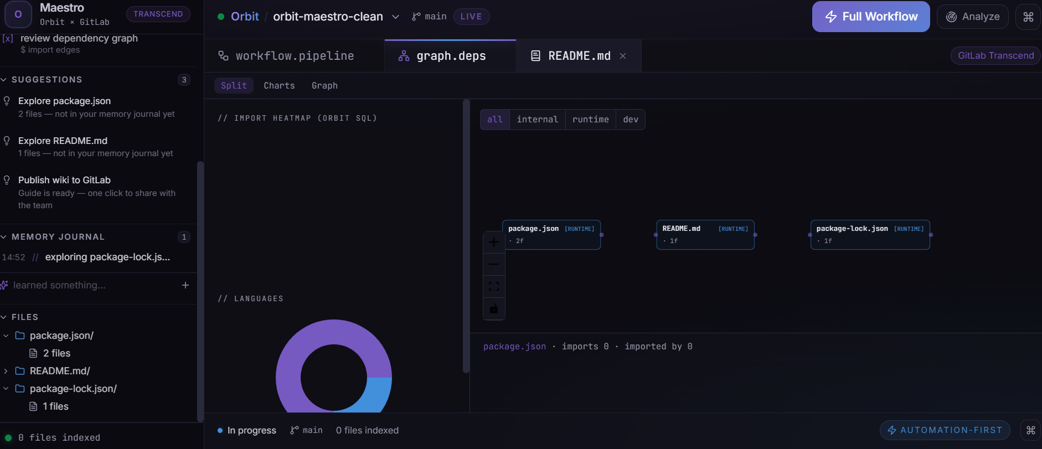1042x449 pixels.
Task: Expand the README.md folder
Action: point(6,371)
